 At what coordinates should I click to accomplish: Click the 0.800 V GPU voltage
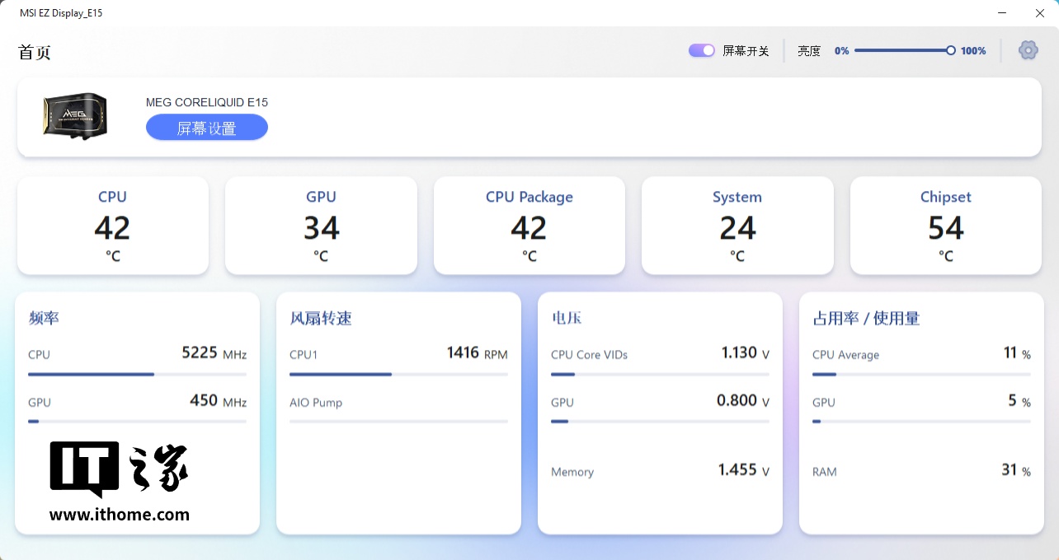[x=742, y=401]
